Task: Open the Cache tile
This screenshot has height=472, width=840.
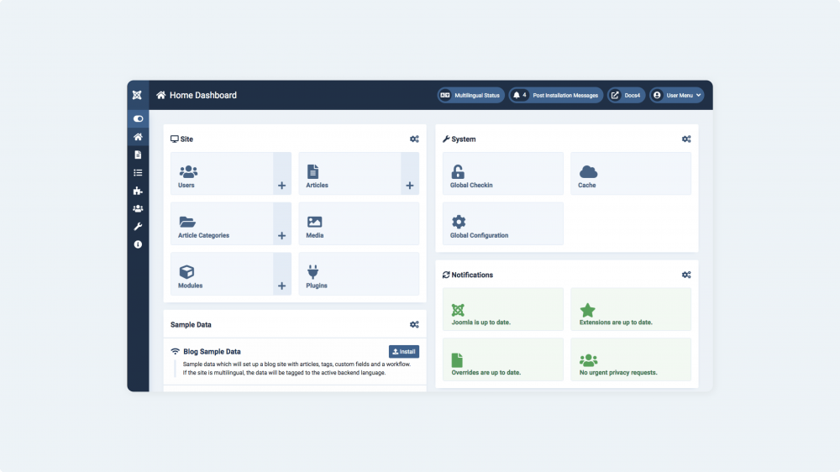Action: coord(631,174)
